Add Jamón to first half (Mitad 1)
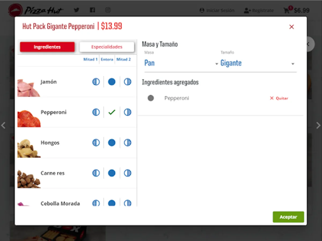Screen dimensions: 322x241 (96, 82)
